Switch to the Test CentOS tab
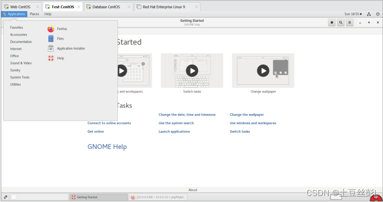The height and width of the screenshot is (202, 383). [x=63, y=7]
